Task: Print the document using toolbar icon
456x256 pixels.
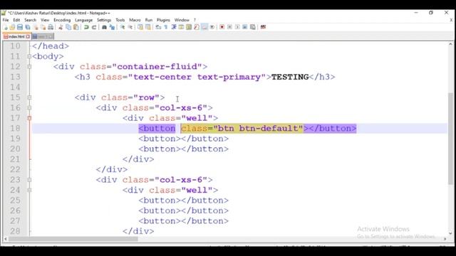Action: pos(51,27)
